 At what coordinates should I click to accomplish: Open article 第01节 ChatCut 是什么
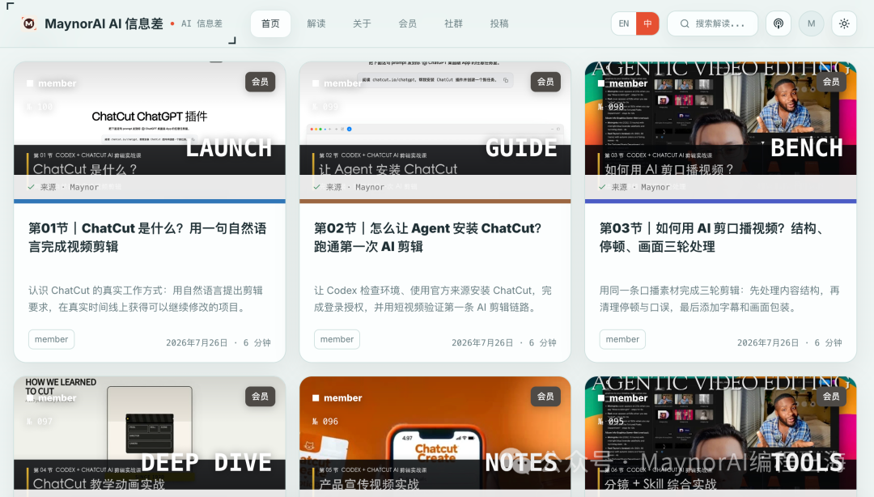click(x=148, y=237)
